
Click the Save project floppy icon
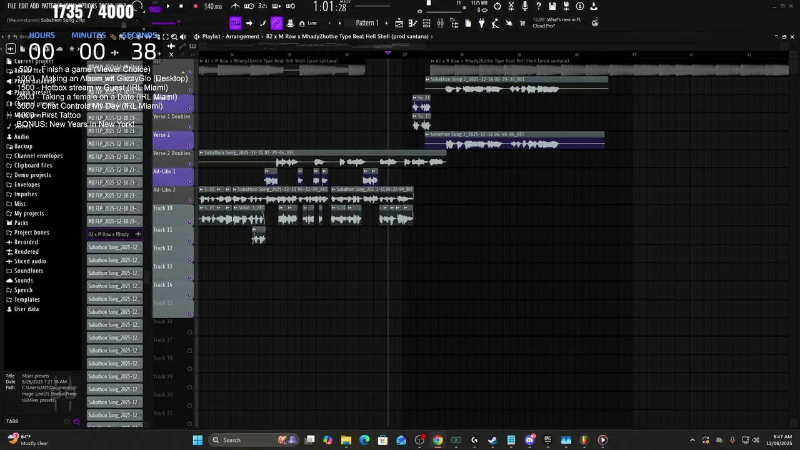click(x=552, y=6)
